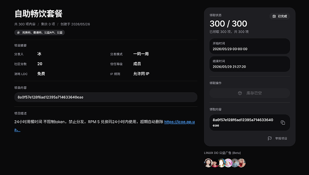Click the 领取操作 label
309x175 pixels.
click(215, 83)
